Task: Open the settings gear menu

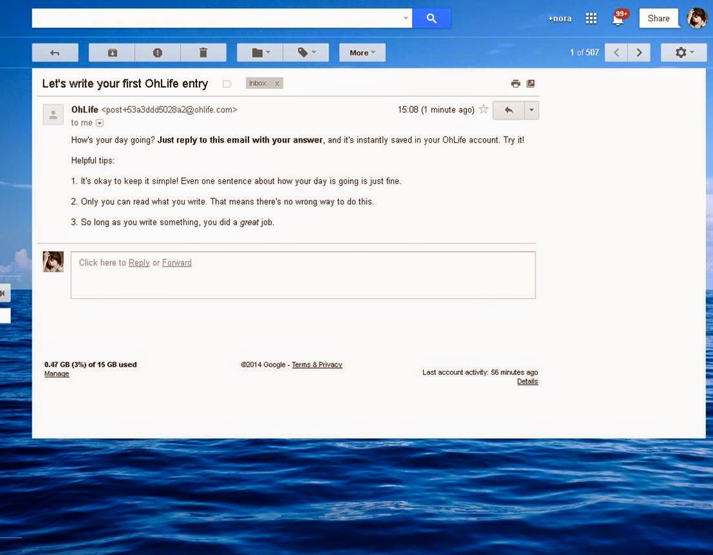Action: coord(683,53)
